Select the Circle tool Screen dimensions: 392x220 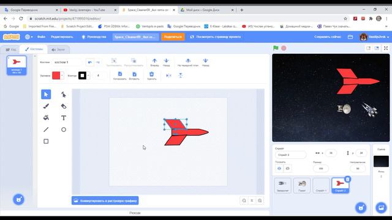tap(64, 130)
